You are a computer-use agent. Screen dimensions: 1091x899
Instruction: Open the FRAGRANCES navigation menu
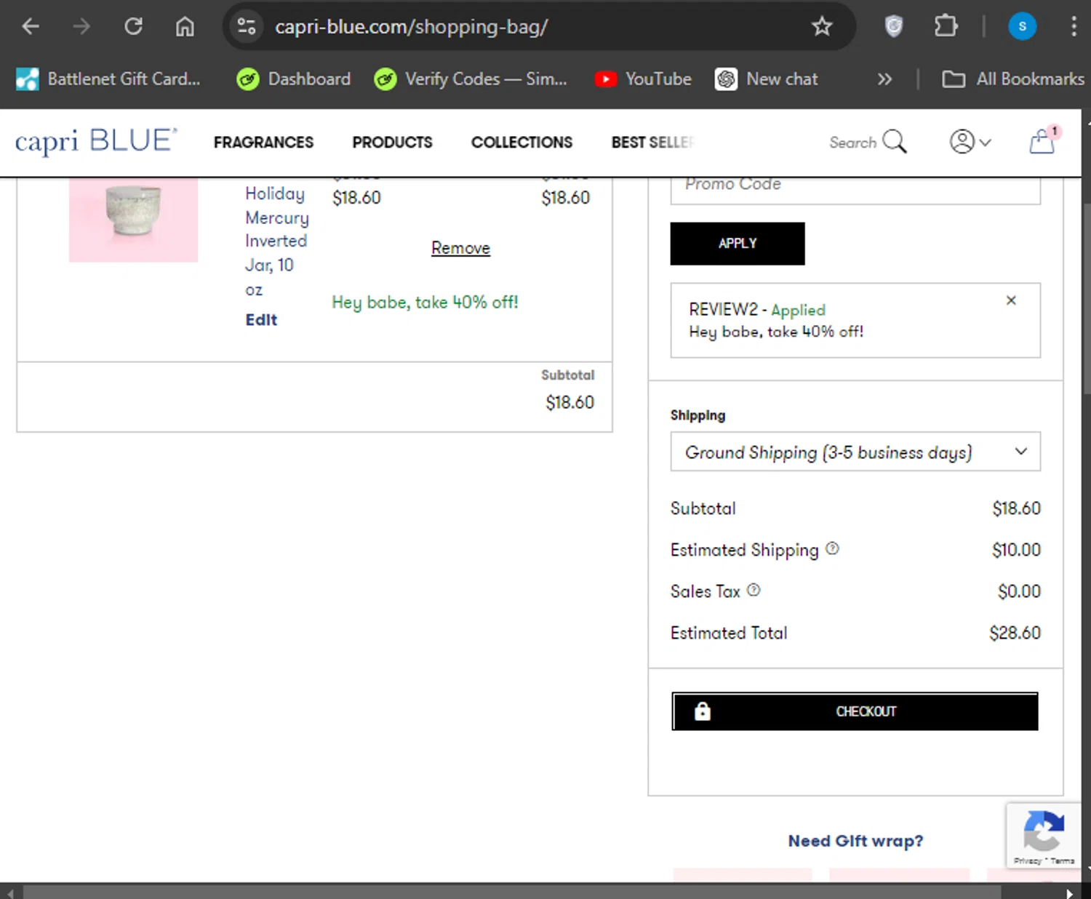(263, 143)
